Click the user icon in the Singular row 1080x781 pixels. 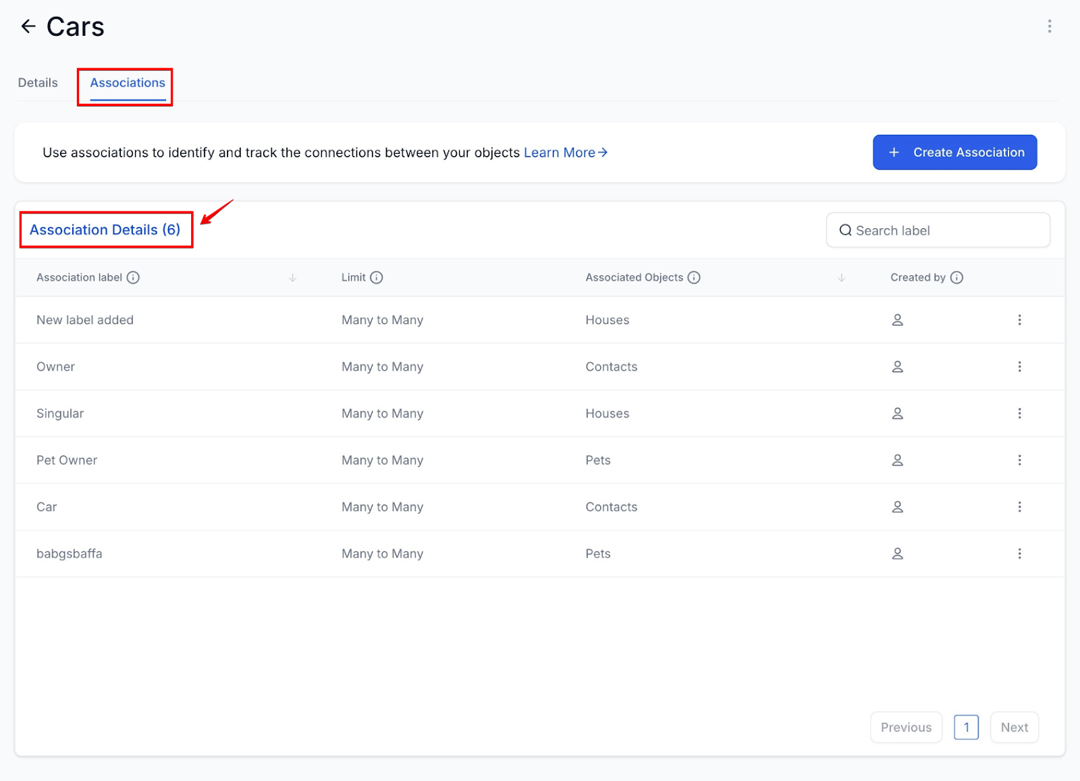tap(897, 413)
